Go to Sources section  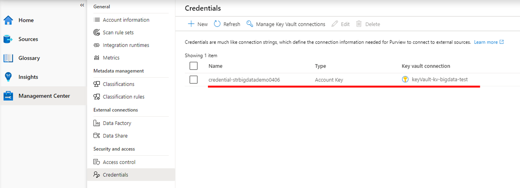(x=28, y=39)
